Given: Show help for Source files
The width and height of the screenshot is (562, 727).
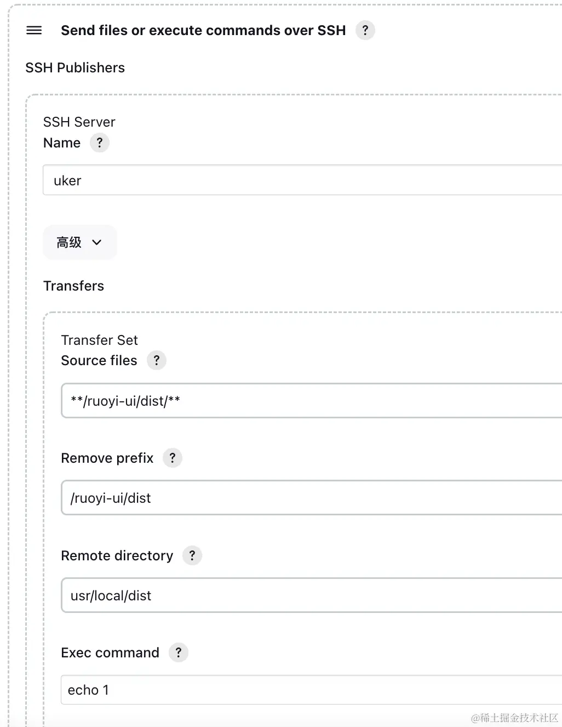Looking at the screenshot, I should pyautogui.click(x=156, y=360).
